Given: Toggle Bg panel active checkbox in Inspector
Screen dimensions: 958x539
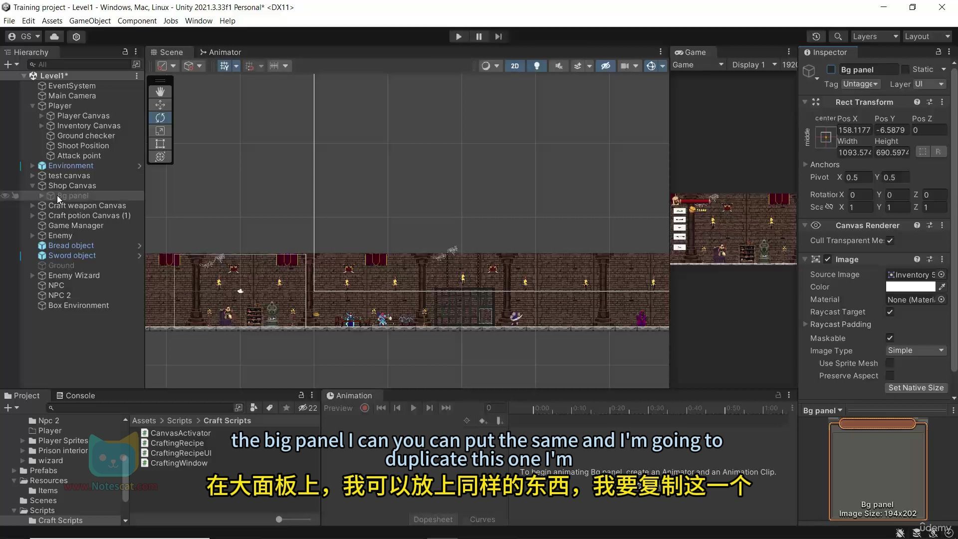Looking at the screenshot, I should [x=831, y=69].
